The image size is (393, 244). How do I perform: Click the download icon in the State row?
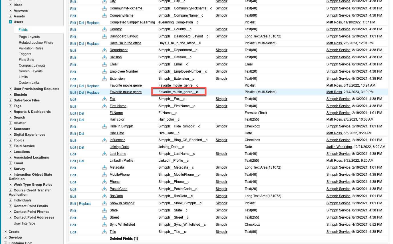(104, 210)
